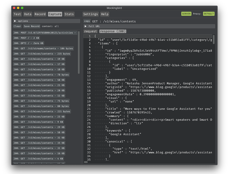
Task: Click the Save Record button
Action: point(31,26)
